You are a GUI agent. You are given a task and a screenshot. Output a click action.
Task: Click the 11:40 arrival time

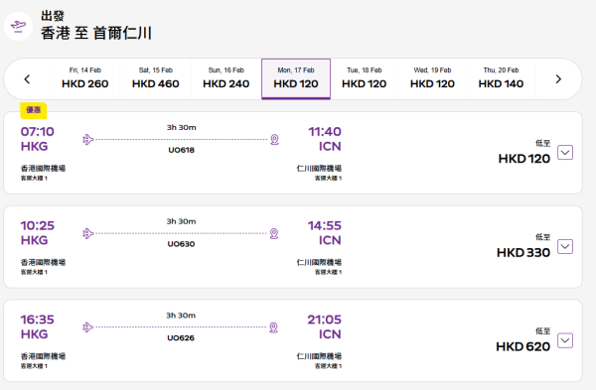tap(325, 132)
